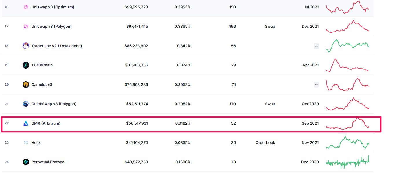View the GMX (Arbitrum) volume sparkline chart

[347, 123]
